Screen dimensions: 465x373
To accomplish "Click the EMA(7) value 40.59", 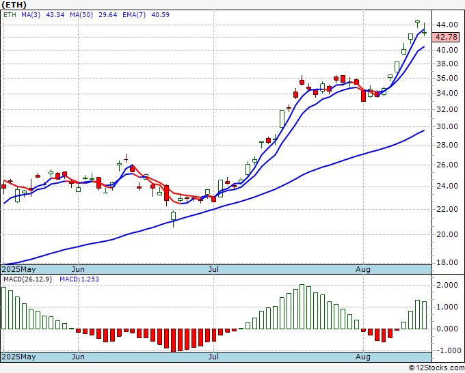I will point(161,15).
